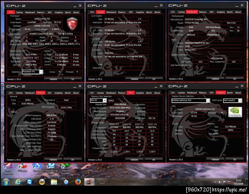Screen dimensions: 249x194
Task: Open TeamViewer from the taskbar
Action: coord(30,182)
